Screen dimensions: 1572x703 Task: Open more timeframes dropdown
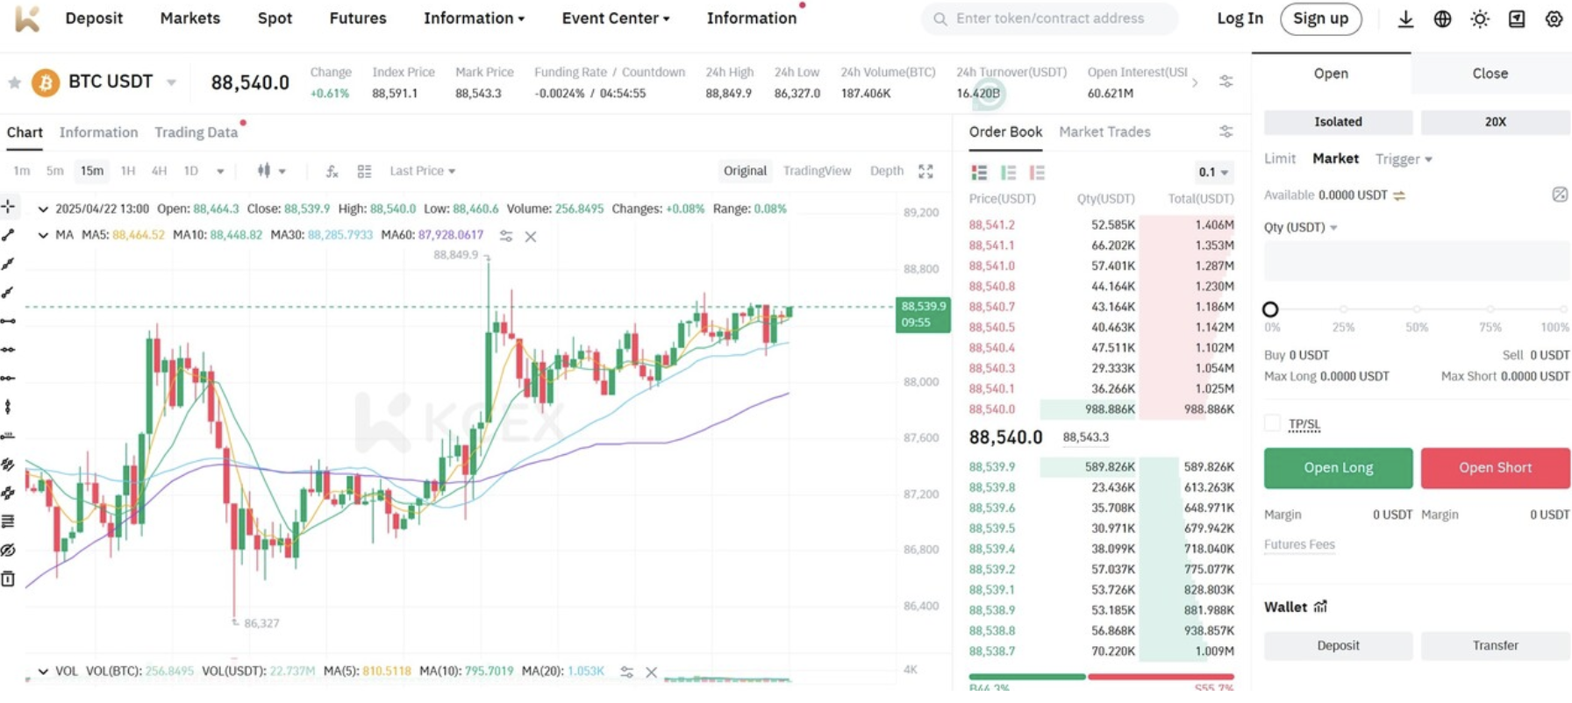(220, 172)
